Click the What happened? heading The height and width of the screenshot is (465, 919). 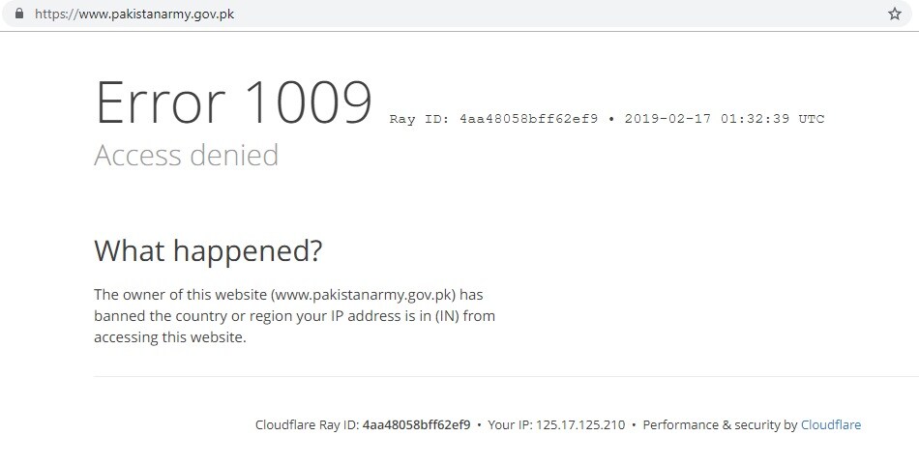point(208,250)
